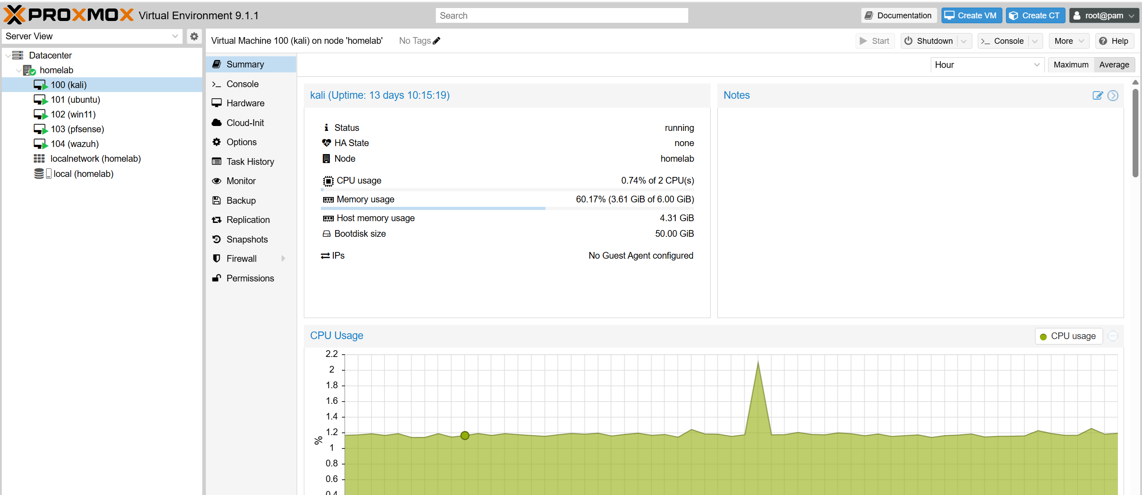Click the Datacenter server icon
This screenshot has height=495, width=1142.
pos(18,55)
